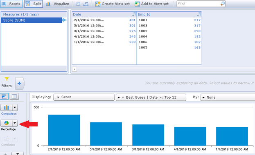
Task: Expand Correlation chart type dropdown arrow
Action: (15, 139)
